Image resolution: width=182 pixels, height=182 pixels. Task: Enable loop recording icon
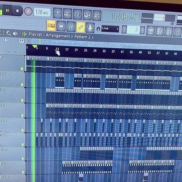97,15
